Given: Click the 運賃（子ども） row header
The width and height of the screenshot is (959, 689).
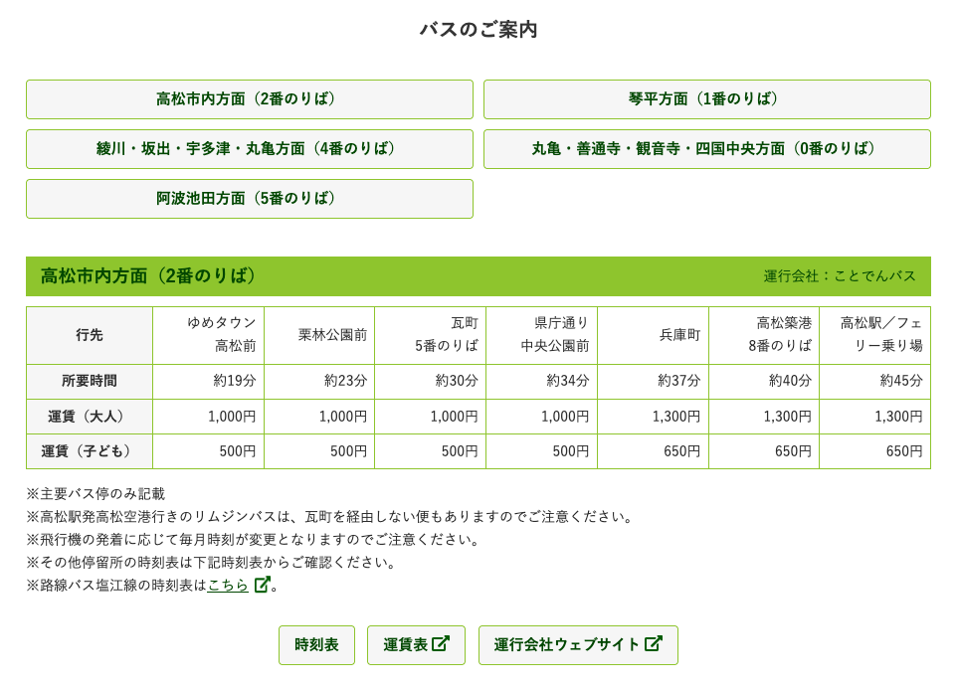Looking at the screenshot, I should (90, 451).
